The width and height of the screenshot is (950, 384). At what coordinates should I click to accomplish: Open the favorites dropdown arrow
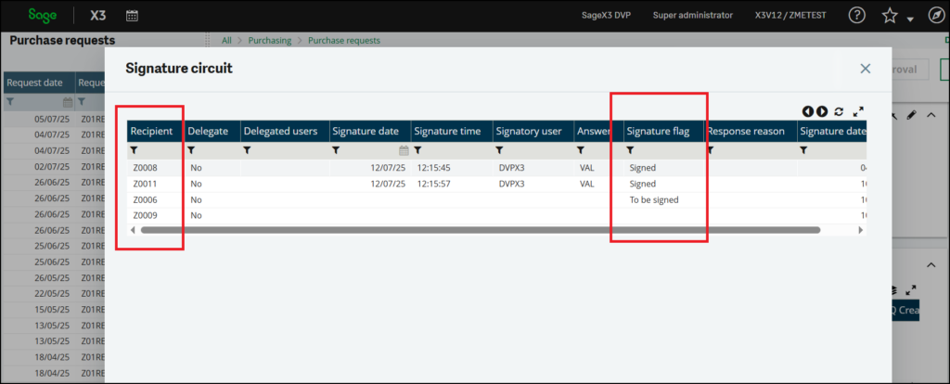[x=910, y=19]
